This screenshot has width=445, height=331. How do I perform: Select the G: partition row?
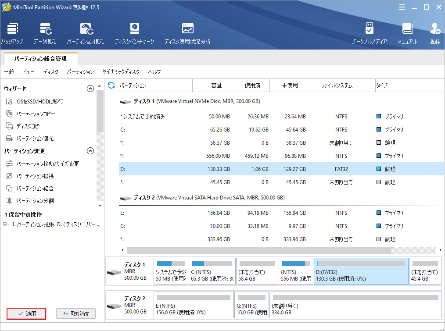[x=281, y=226]
